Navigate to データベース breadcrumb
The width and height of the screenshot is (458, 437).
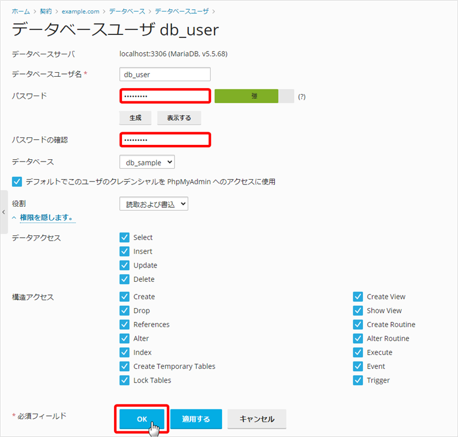pyautogui.click(x=127, y=11)
